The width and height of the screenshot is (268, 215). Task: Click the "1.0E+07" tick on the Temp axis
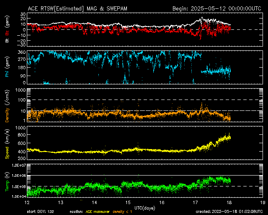pos(19,165)
